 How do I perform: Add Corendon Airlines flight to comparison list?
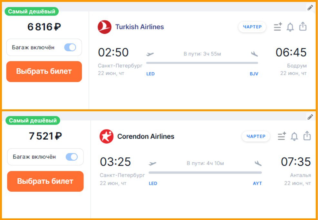coord(282,136)
